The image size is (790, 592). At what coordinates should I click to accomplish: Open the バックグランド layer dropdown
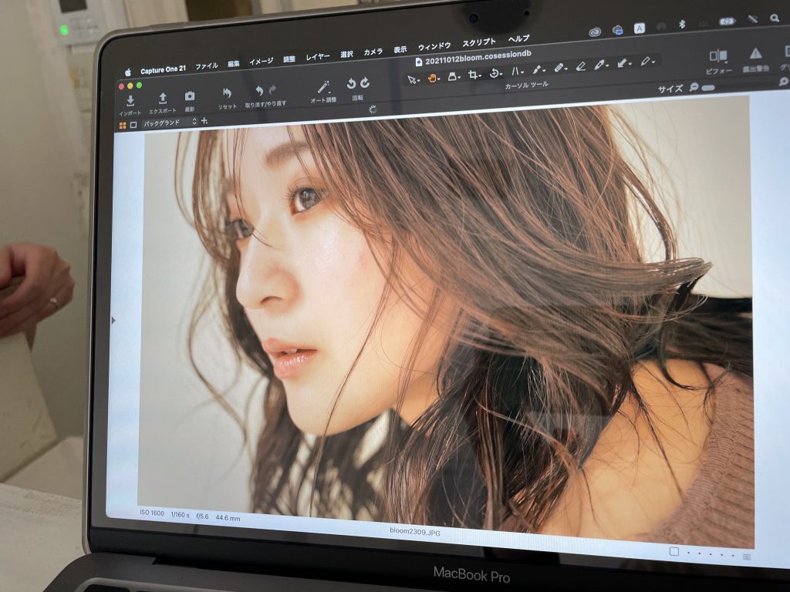pos(168,123)
